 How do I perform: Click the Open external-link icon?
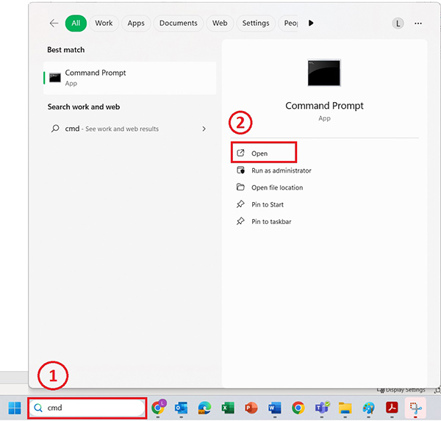pos(240,153)
